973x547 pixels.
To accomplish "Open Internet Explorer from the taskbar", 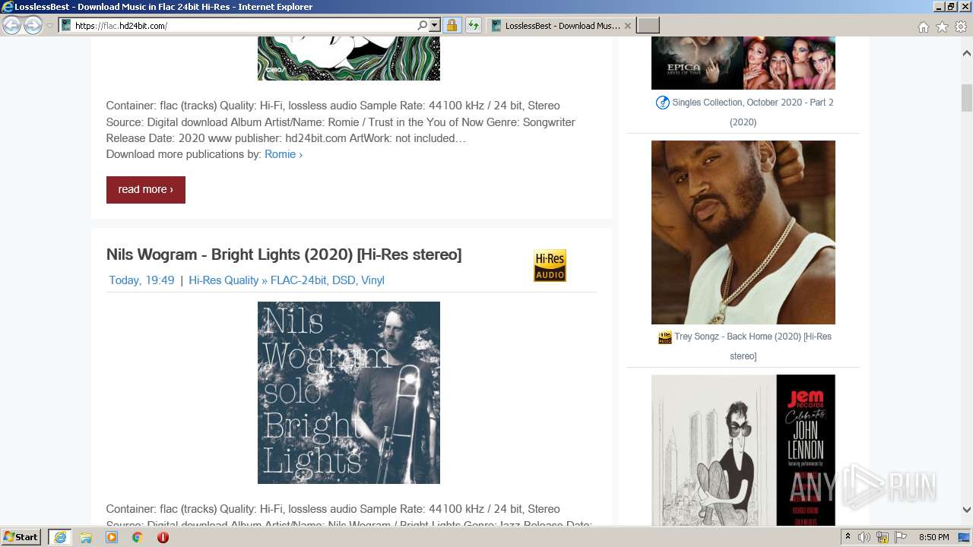I will point(60,537).
